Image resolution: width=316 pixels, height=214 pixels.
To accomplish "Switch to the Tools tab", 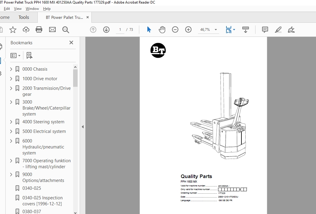I will 24,17.
